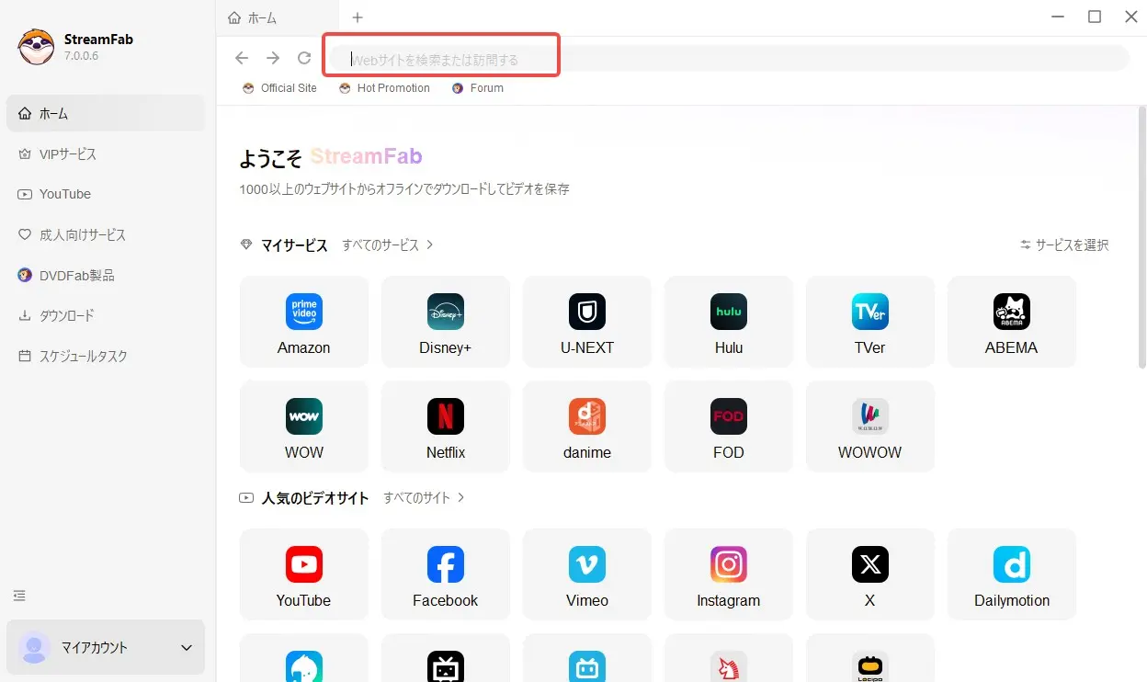Screen dimensions: 1147x682
Task: Open a new tab with plus icon
Action: coord(358,17)
